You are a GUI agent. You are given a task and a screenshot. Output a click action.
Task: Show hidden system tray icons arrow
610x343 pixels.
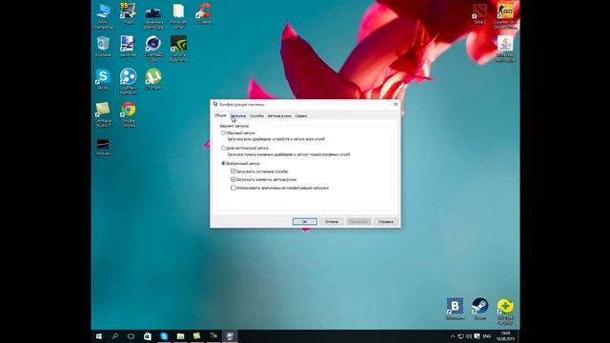pyautogui.click(x=453, y=336)
